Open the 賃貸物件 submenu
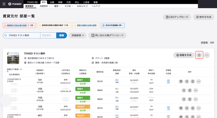217x118 pixels. 30,6
